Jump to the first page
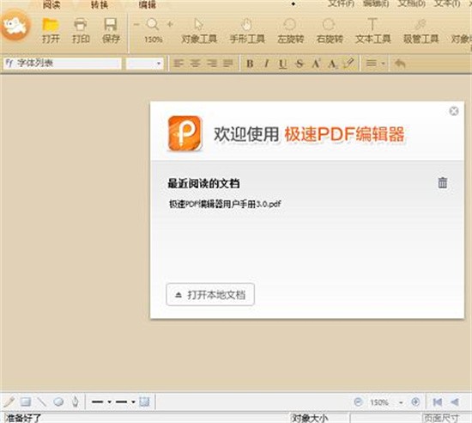Image resolution: width=472 pixels, height=423 pixels. [437, 402]
